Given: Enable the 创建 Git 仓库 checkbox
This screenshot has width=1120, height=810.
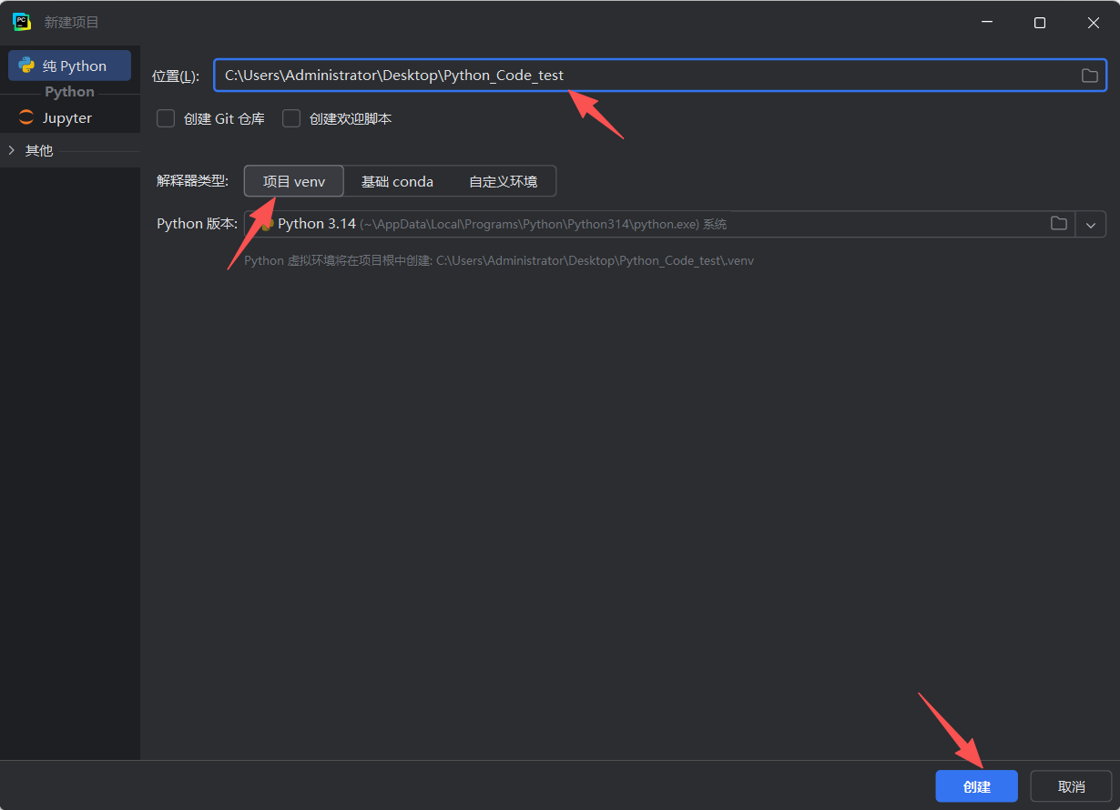Looking at the screenshot, I should pos(166,119).
